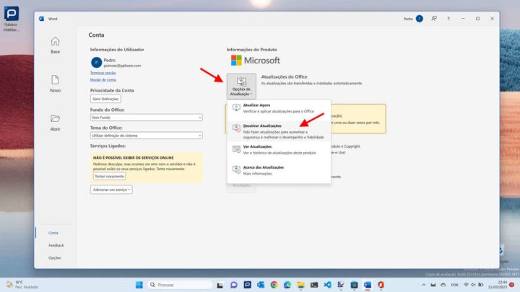Launch Visual Studio Code from taskbar
Viewport: 520px width, 292px height.
click(x=327, y=285)
